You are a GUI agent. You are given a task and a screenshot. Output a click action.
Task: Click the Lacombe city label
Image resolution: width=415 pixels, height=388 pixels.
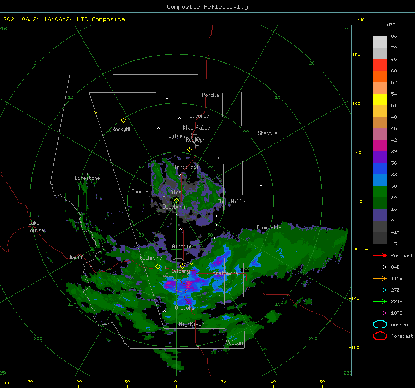tap(199, 116)
